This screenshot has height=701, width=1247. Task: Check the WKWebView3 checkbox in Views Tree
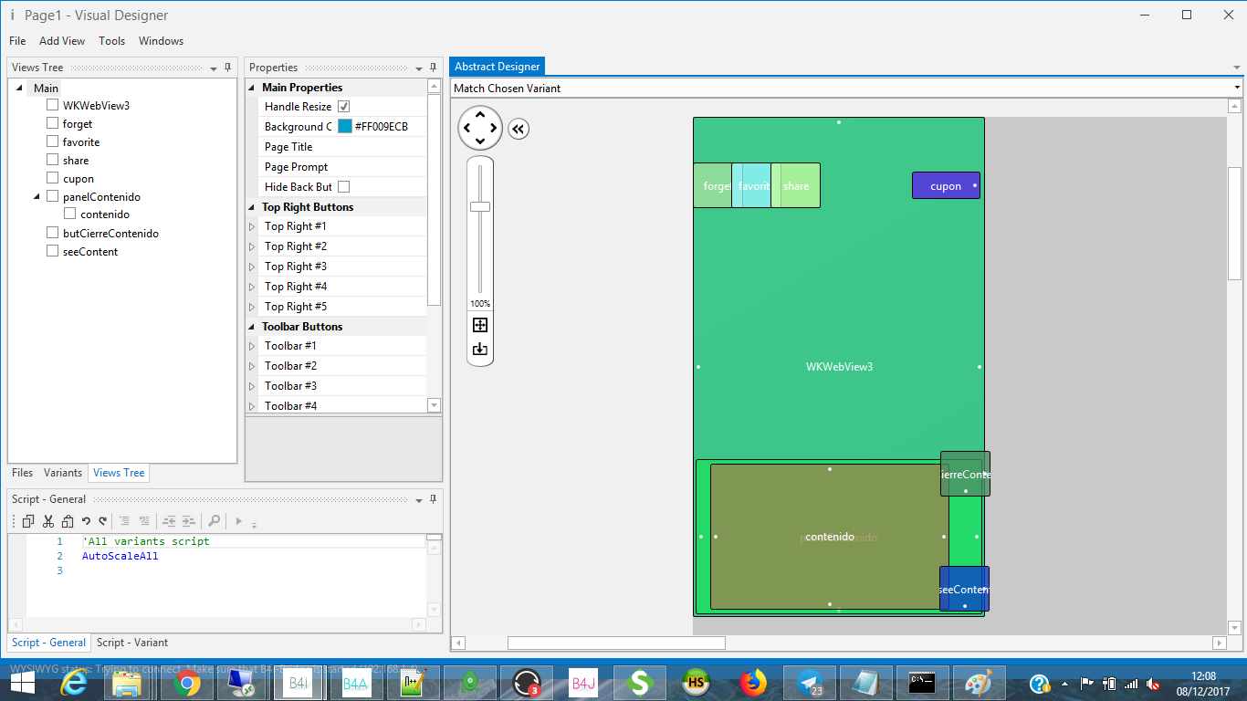(x=52, y=105)
